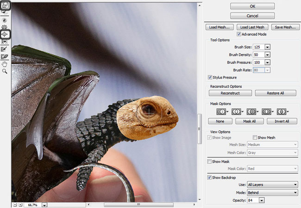Select the Pucker tool

tap(5, 27)
